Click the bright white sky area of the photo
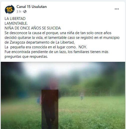126x129 pixels. pos(58,68)
